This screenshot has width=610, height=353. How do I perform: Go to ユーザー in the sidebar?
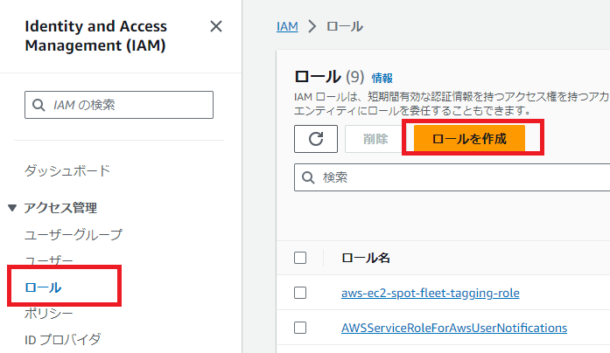click(49, 260)
